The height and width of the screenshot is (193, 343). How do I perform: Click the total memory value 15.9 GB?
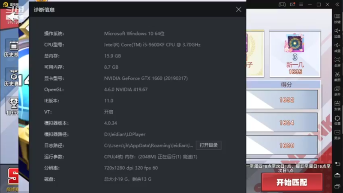pyautogui.click(x=112, y=56)
